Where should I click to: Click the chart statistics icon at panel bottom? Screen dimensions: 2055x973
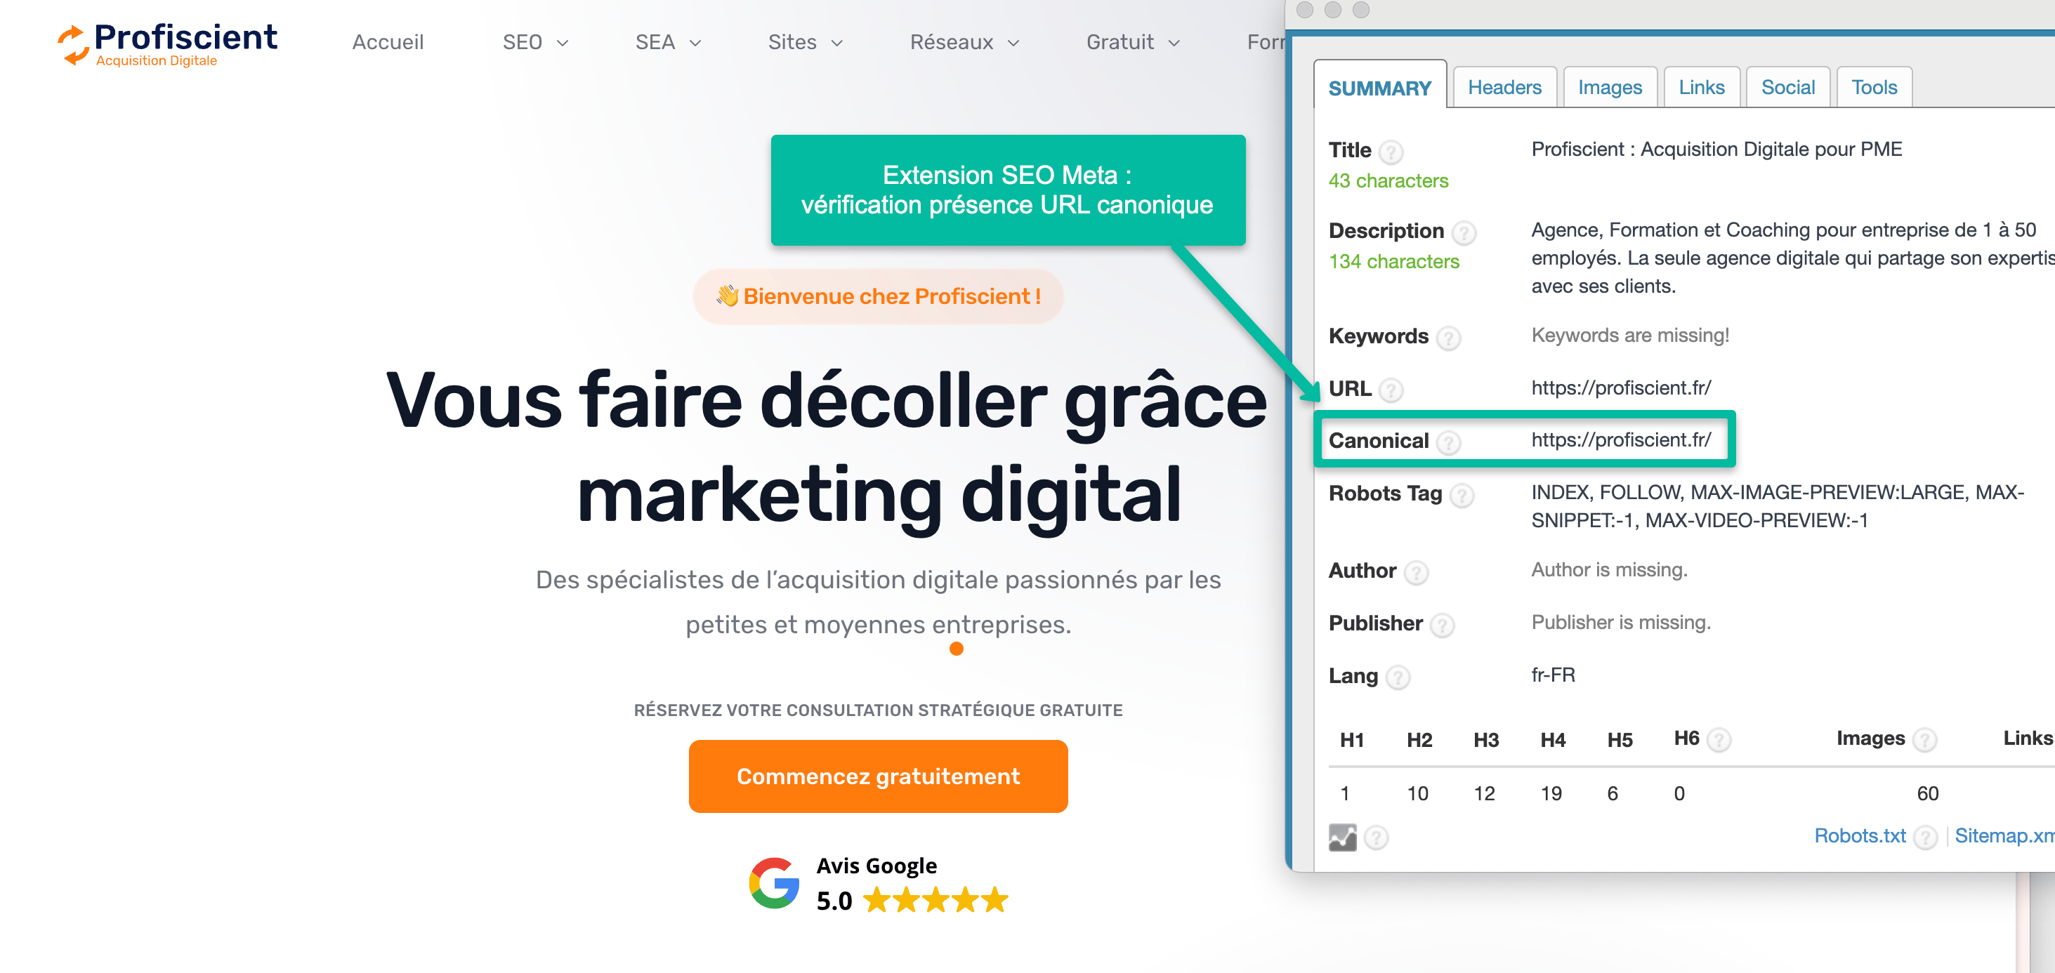click(x=1343, y=838)
